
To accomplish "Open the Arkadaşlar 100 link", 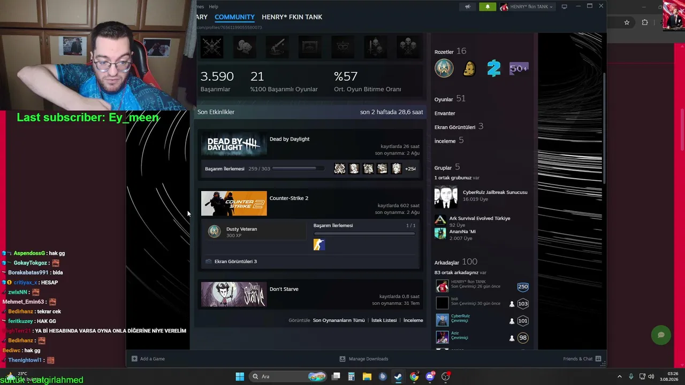I will coord(455,262).
